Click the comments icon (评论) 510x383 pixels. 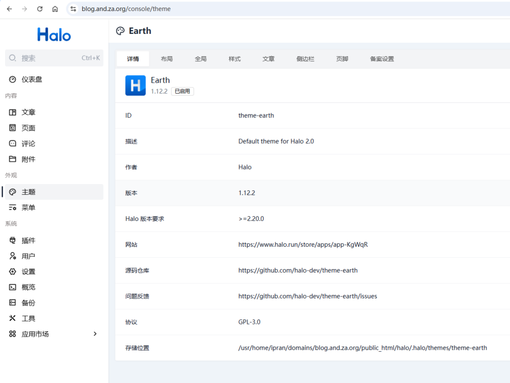click(12, 144)
